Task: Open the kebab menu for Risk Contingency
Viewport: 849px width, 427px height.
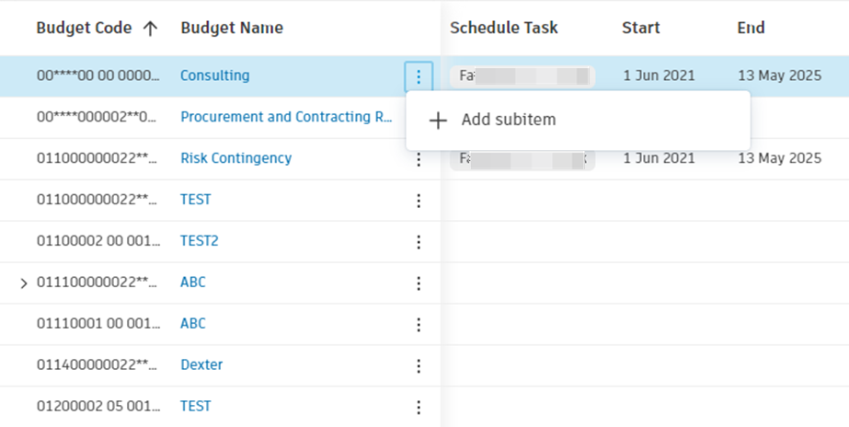Action: (419, 159)
